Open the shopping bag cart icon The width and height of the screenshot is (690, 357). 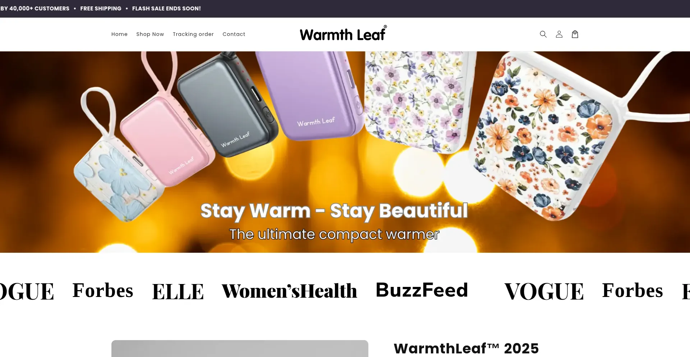[575, 34]
